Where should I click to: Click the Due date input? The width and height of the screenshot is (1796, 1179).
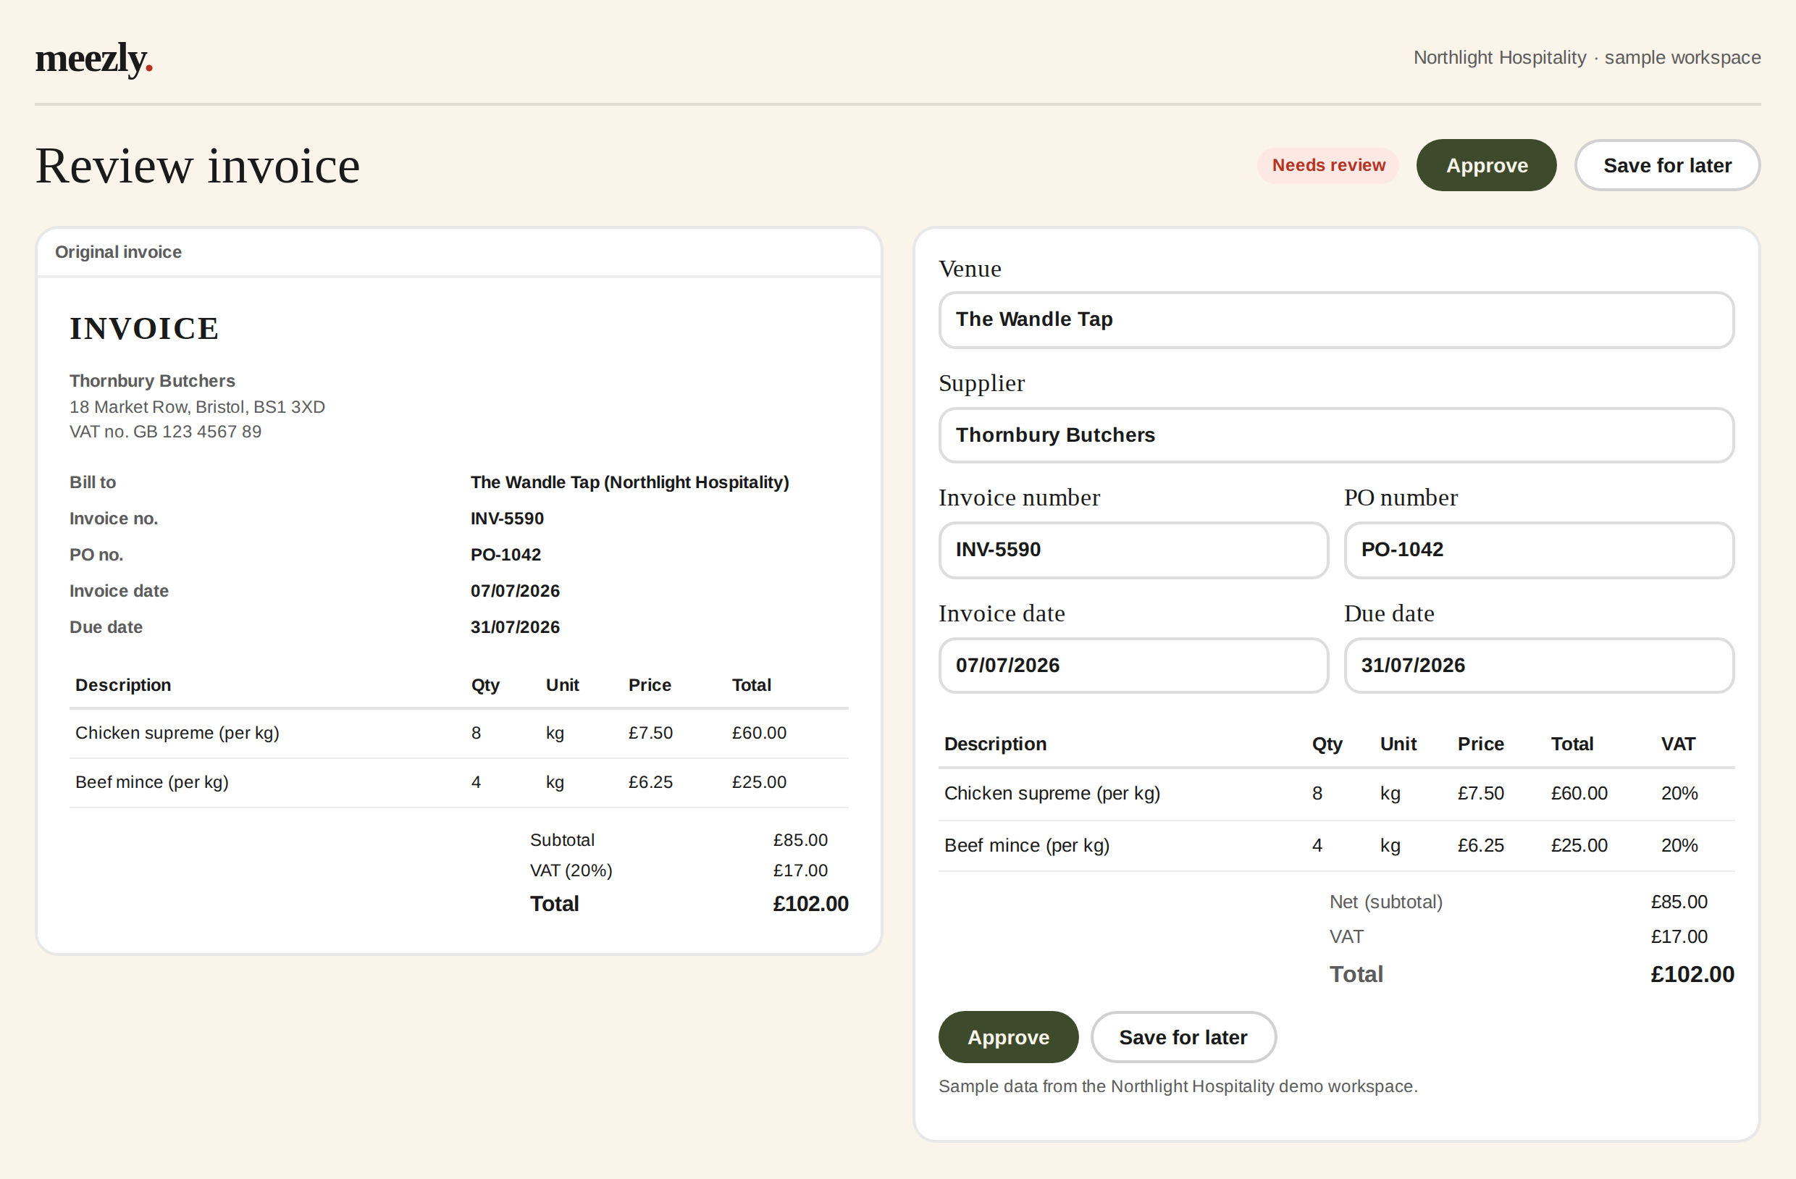click(1539, 666)
